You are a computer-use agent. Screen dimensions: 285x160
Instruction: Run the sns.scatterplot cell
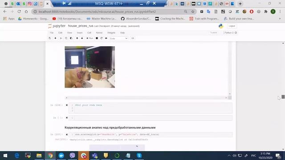pyautogui.click(x=67, y=135)
